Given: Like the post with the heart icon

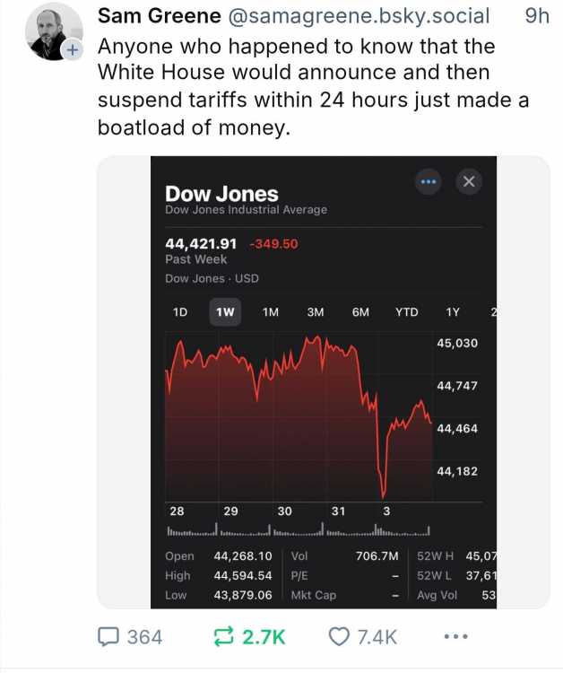Looking at the screenshot, I should [339, 636].
